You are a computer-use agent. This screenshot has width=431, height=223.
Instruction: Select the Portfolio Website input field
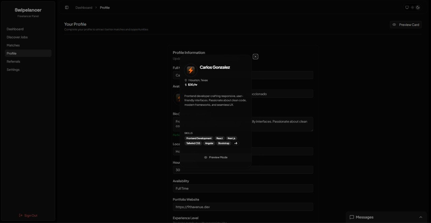tap(243, 207)
